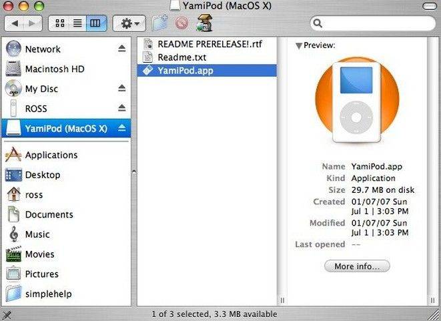Select Readme.txt file
Image resolution: width=441 pixels, height=321 pixels.
pyautogui.click(x=207, y=57)
